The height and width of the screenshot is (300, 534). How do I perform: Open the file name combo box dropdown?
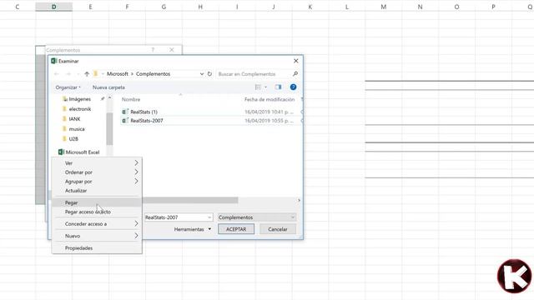tap(209, 217)
